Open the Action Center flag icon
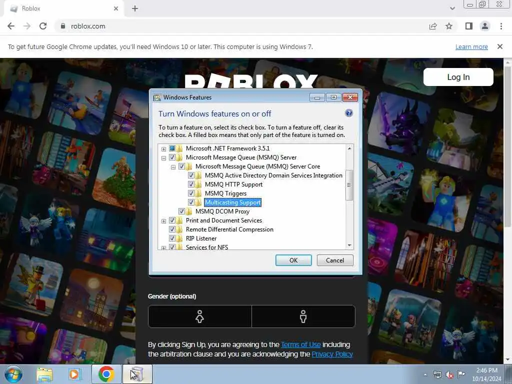The height and width of the screenshot is (384, 512). (x=461, y=374)
